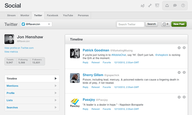This screenshot has width=192, height=115.
Task: Click Jon Henshaw's profile photo
Action: tap(9, 39)
